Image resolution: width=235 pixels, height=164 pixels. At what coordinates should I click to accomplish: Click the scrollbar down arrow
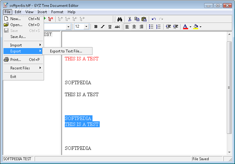[x=229, y=152]
